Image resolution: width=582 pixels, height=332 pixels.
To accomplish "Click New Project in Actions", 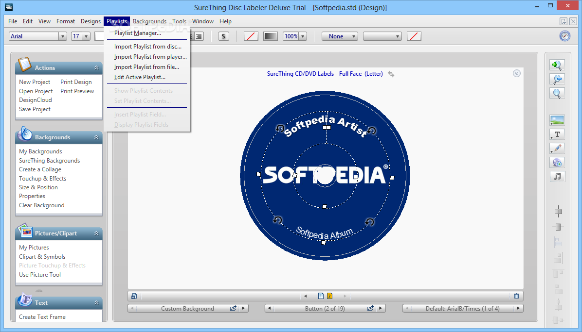I will pyautogui.click(x=35, y=82).
